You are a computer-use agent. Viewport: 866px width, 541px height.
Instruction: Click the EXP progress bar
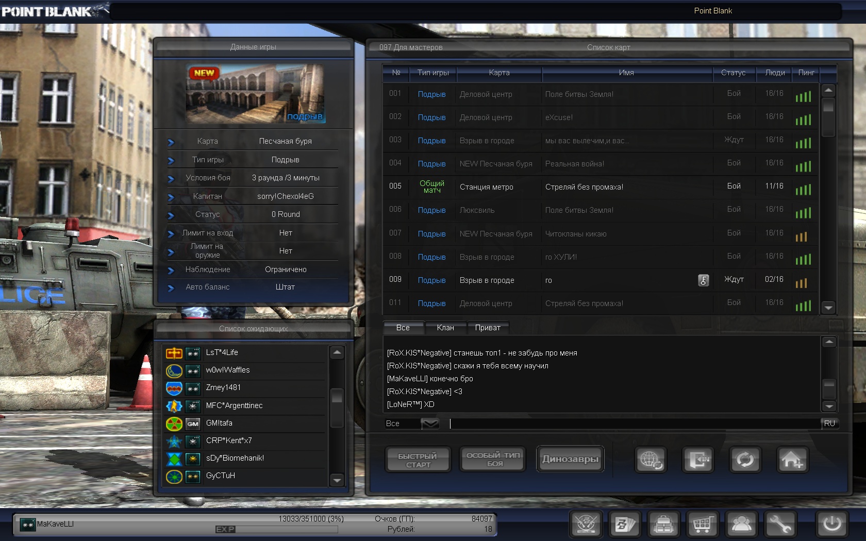coord(277,529)
